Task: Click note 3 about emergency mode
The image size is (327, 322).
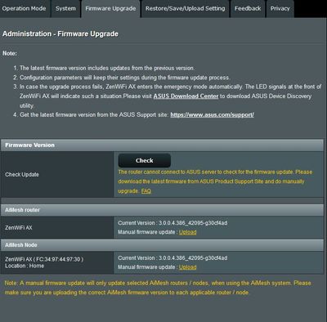Action: 171,96
